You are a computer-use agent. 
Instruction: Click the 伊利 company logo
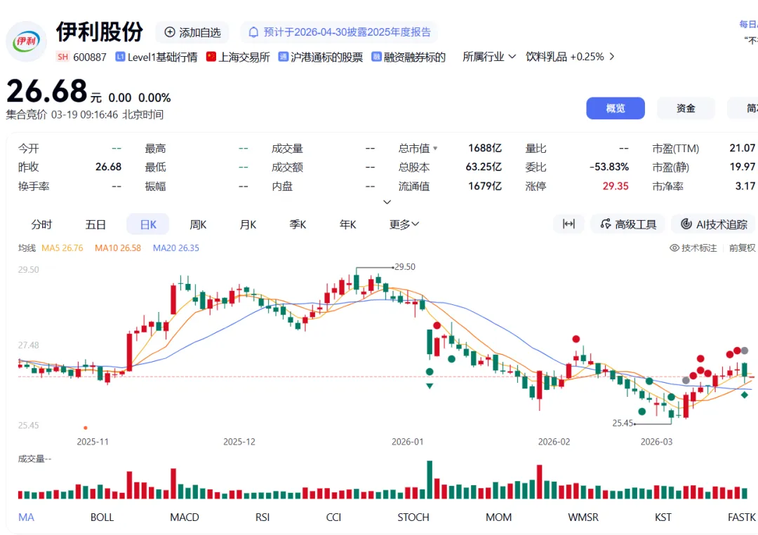click(26, 41)
